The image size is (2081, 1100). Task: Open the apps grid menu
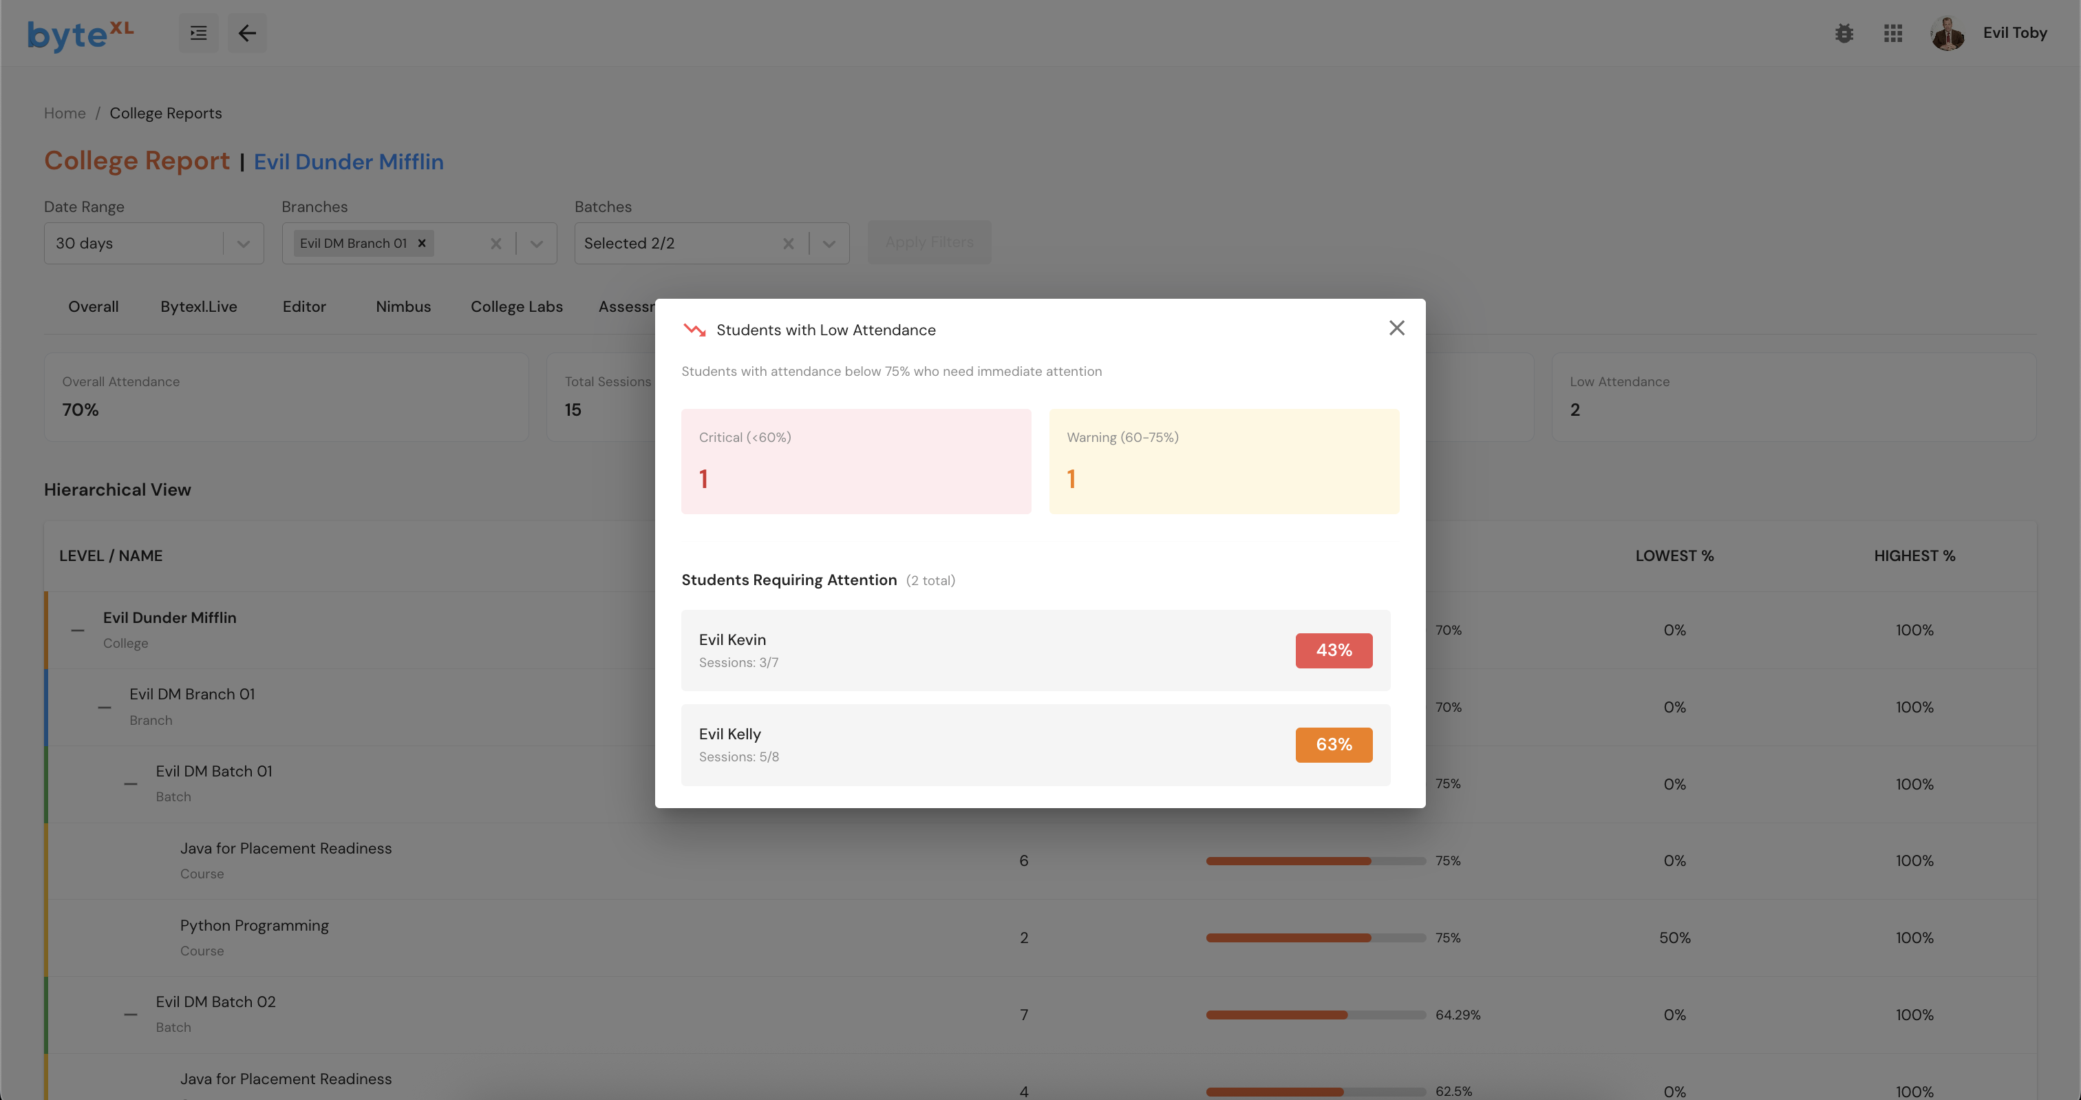(1892, 33)
